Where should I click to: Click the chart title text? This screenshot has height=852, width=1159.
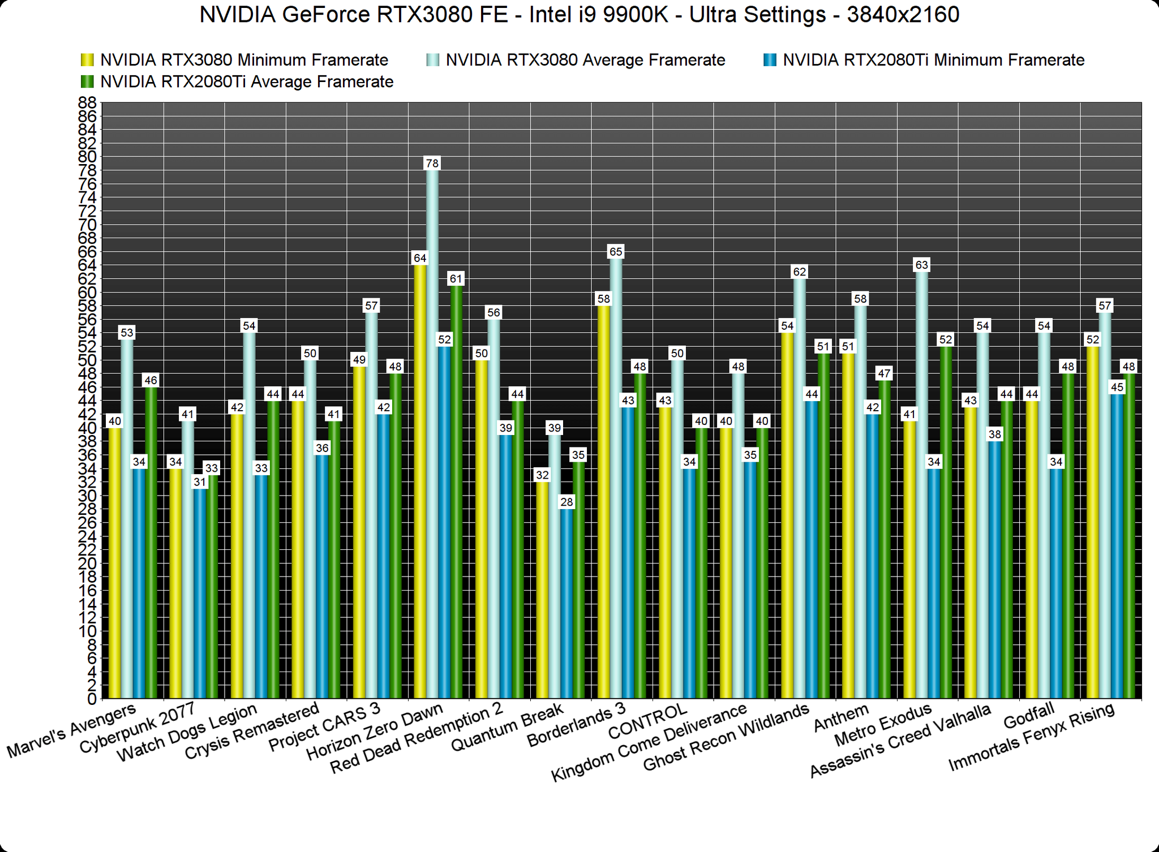point(579,15)
